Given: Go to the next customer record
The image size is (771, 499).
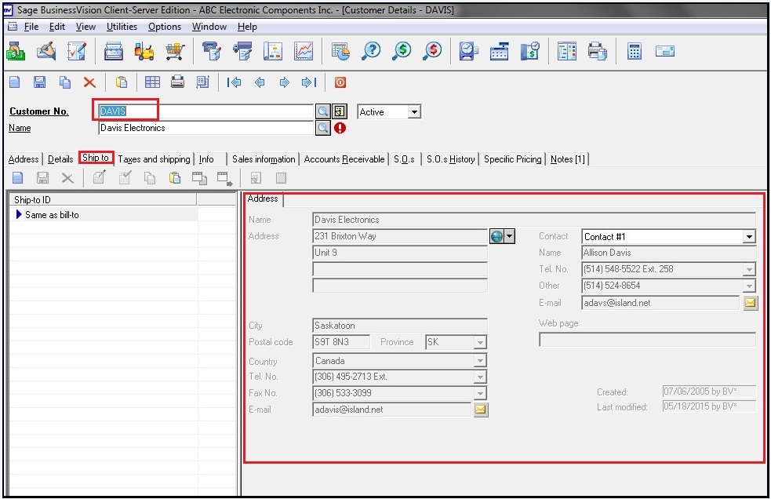Looking at the screenshot, I should click(284, 82).
